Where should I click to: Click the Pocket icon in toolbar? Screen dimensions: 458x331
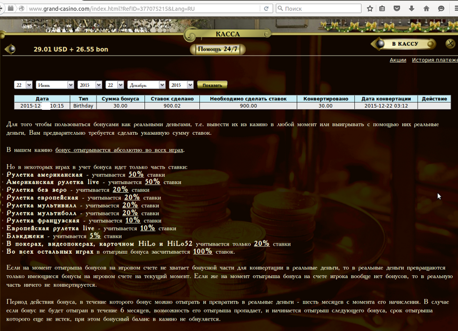[397, 8]
